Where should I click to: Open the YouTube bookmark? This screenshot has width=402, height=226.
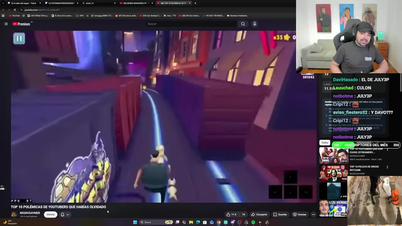point(14,16)
